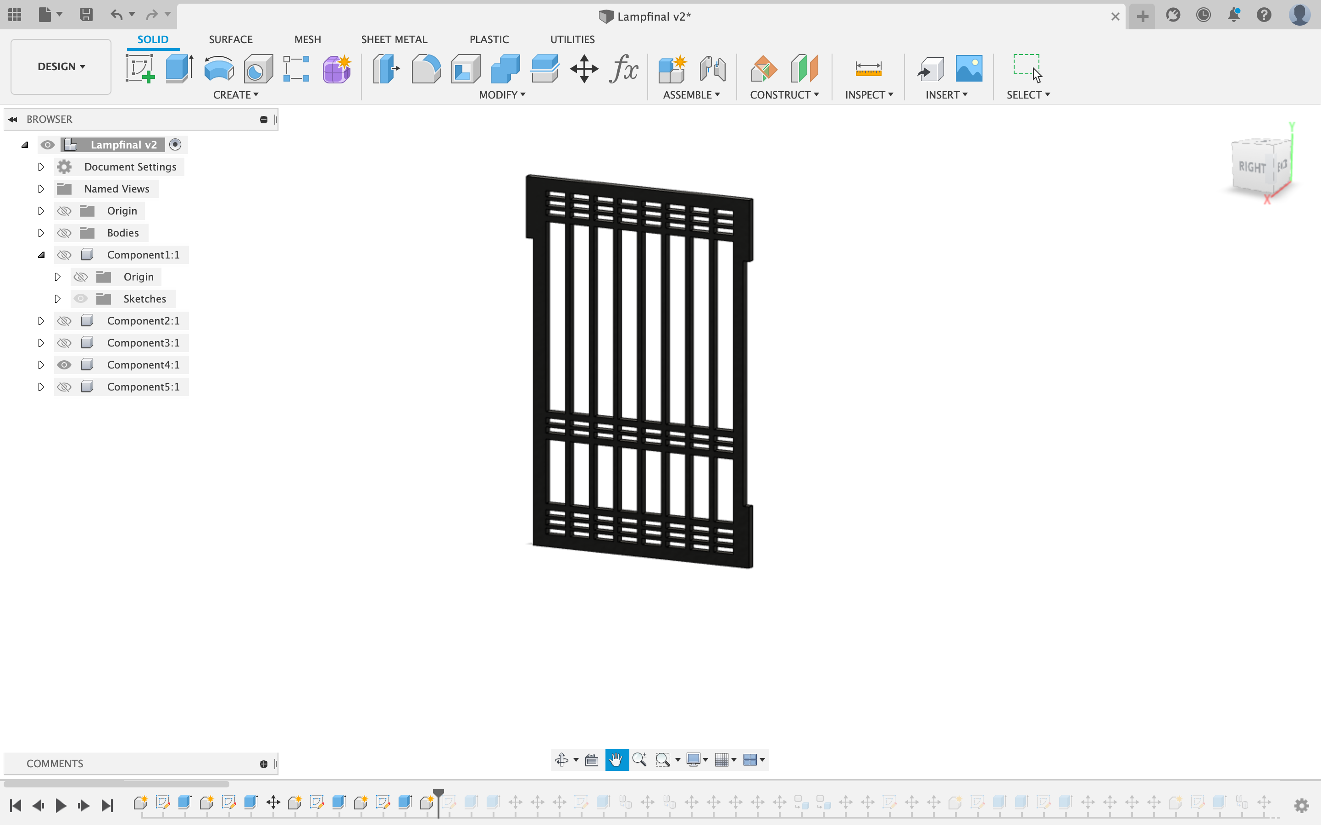Switch to SHEET METAL tab
Viewport: 1321px width, 825px height.
tap(394, 39)
